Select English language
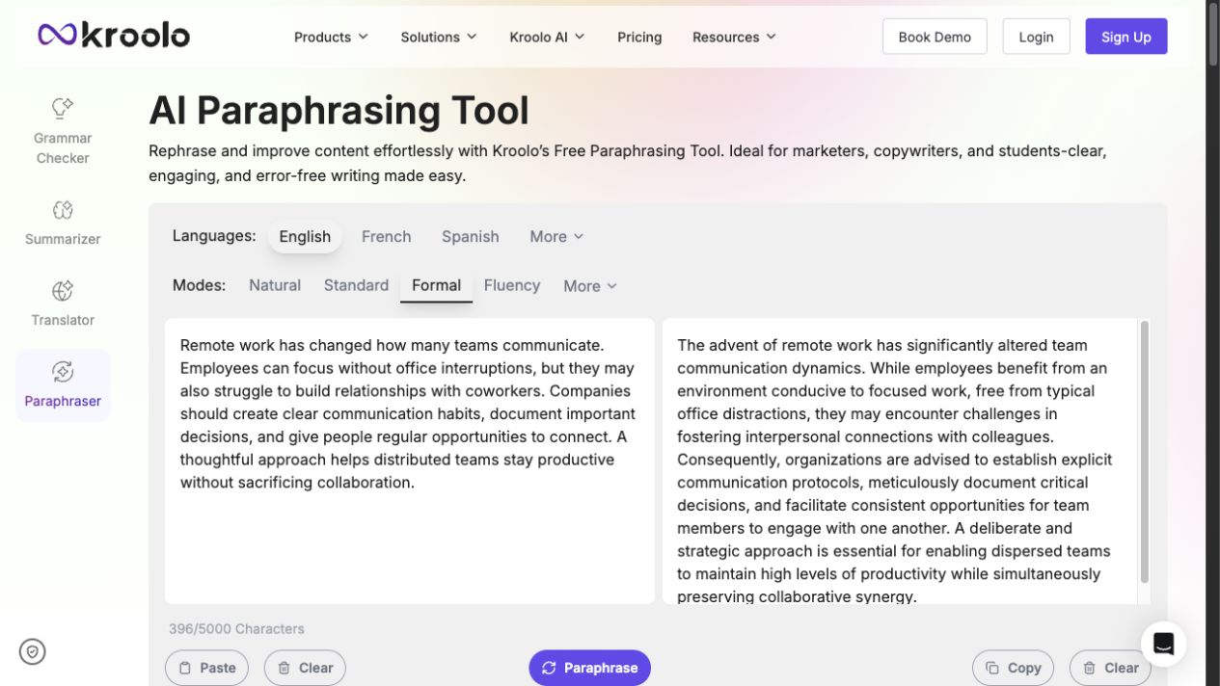This screenshot has width=1220, height=686. [x=305, y=236]
